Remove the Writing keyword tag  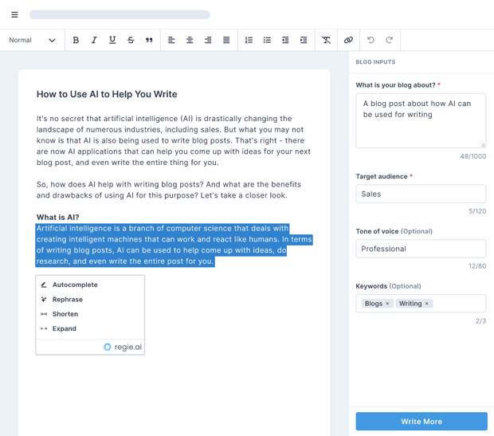pyautogui.click(x=426, y=303)
